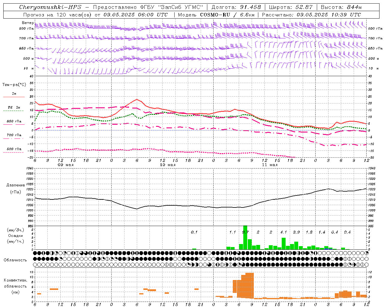Click the Осадки panel label
Screen dimensions: 384x307
(x=16, y=236)
